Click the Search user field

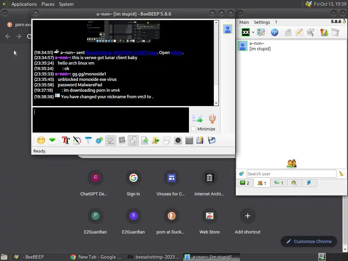tap(291, 174)
